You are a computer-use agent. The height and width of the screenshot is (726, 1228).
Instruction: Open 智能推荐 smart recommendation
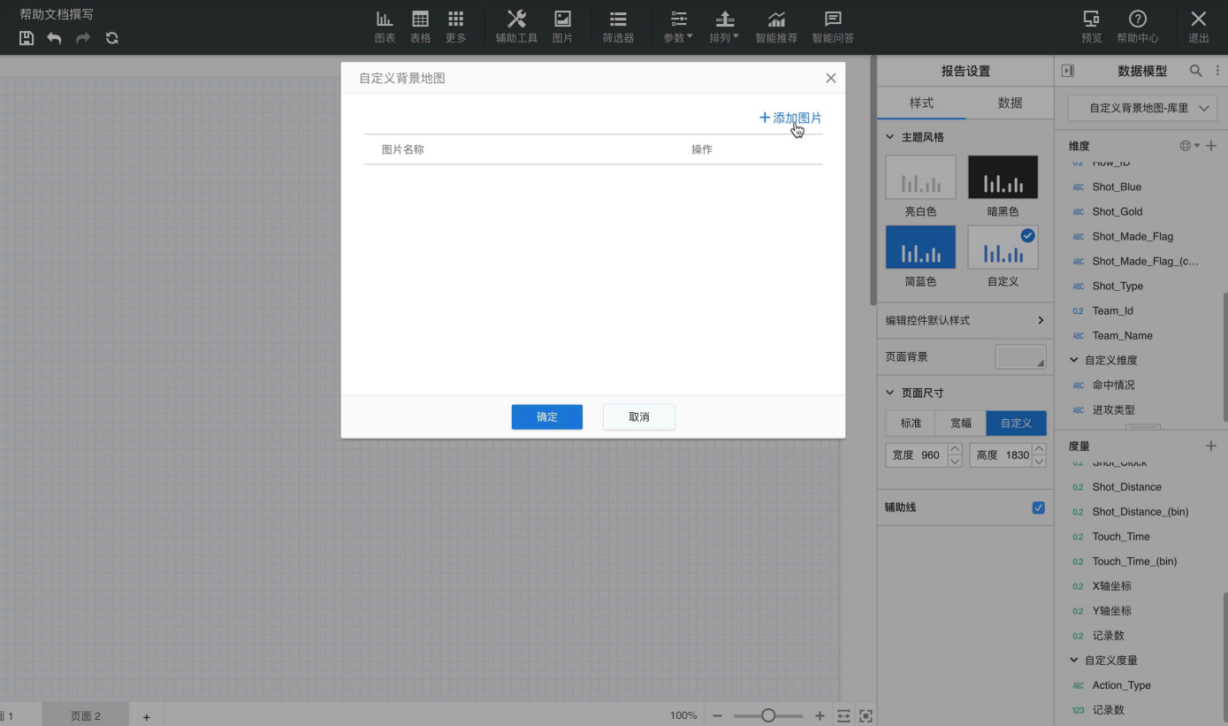775,27
